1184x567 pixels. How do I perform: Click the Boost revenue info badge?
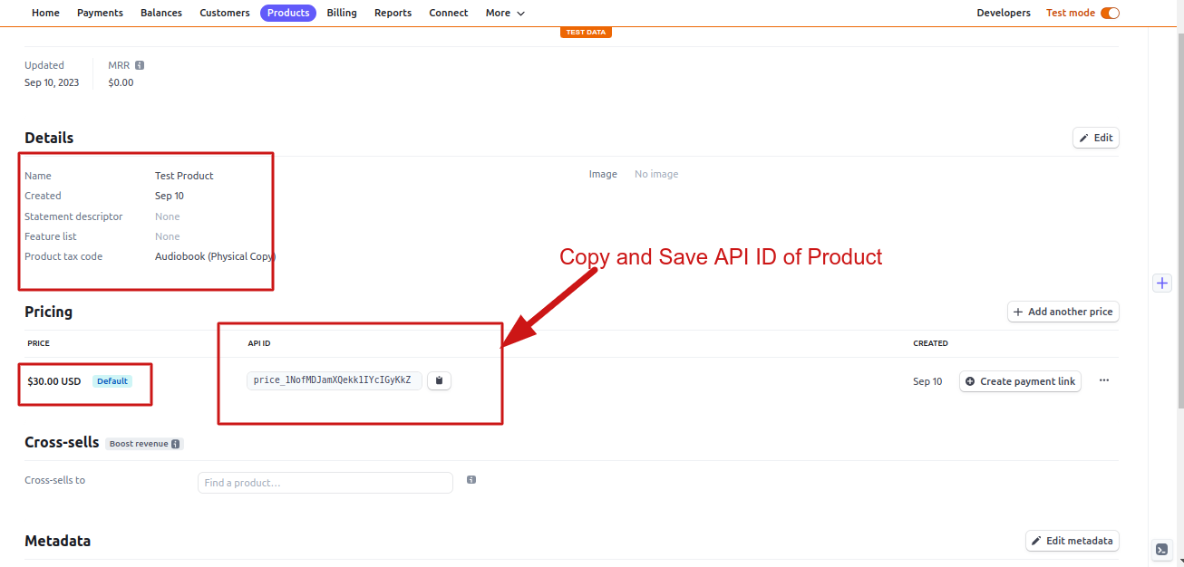[x=144, y=444]
